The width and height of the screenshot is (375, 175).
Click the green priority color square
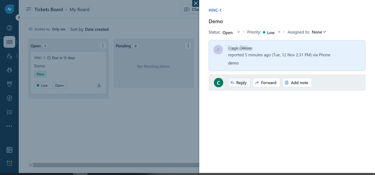click(x=264, y=32)
